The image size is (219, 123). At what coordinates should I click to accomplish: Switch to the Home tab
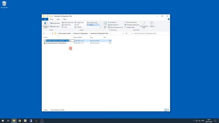coord(52,19)
